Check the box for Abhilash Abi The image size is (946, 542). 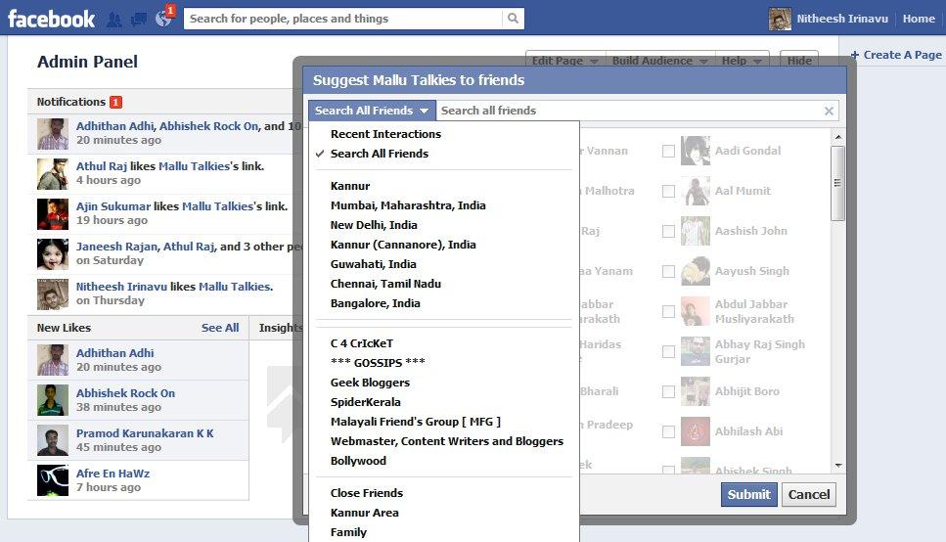(x=668, y=432)
